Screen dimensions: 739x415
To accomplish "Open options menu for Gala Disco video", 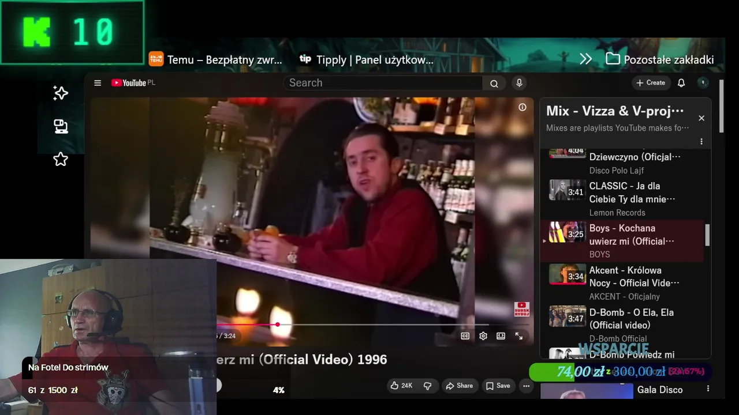I will pos(708,389).
